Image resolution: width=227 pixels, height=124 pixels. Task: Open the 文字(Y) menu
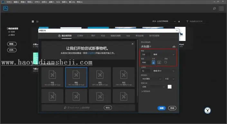point(37,2)
